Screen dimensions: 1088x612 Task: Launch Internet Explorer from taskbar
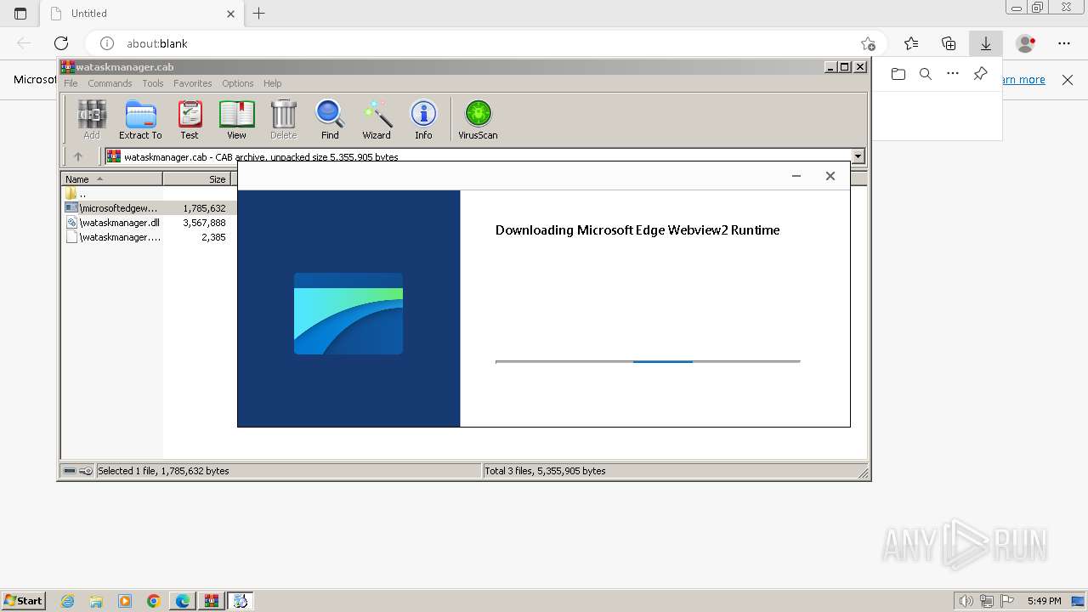[x=68, y=601]
